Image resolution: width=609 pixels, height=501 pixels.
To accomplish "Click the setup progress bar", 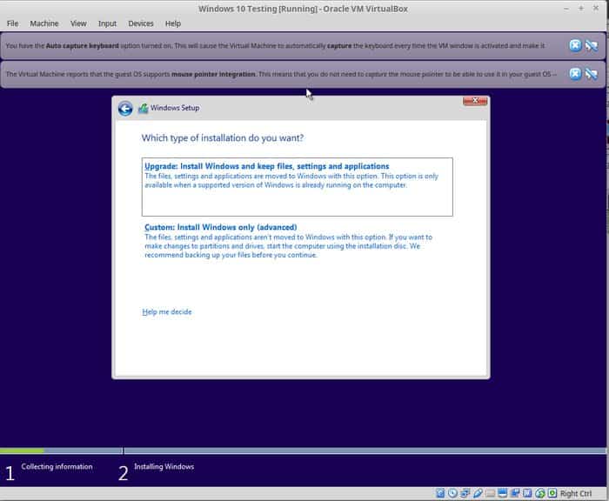I will coord(303,451).
